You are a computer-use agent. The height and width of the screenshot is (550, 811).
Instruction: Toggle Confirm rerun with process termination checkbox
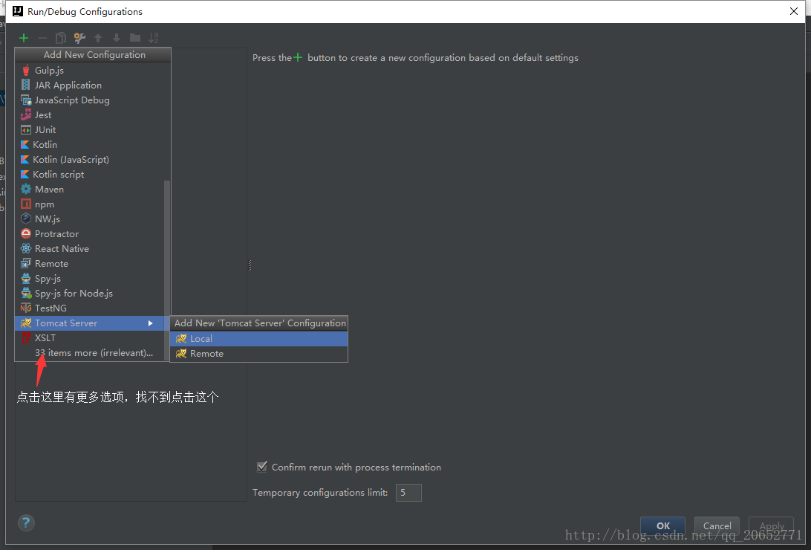tap(262, 467)
